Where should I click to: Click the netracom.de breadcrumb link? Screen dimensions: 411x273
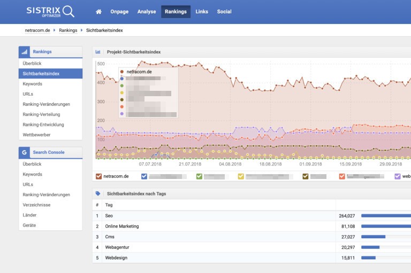coord(37,30)
